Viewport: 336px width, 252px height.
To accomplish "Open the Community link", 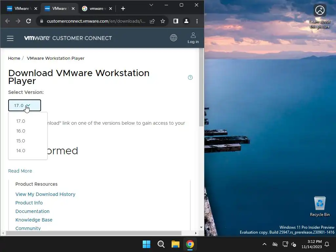I will (x=28, y=228).
